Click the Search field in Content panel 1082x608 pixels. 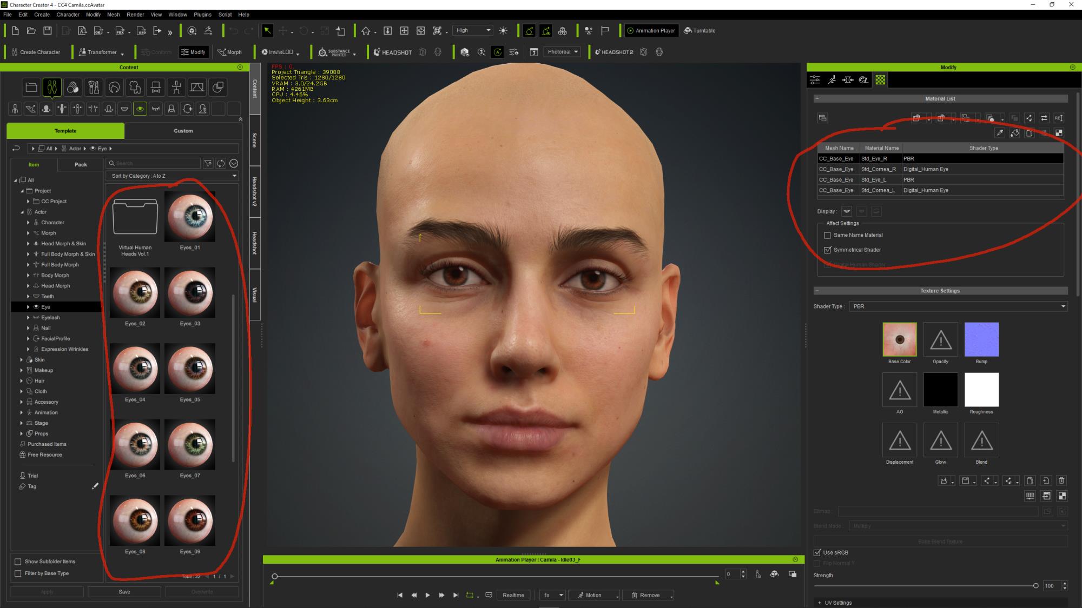click(x=154, y=163)
